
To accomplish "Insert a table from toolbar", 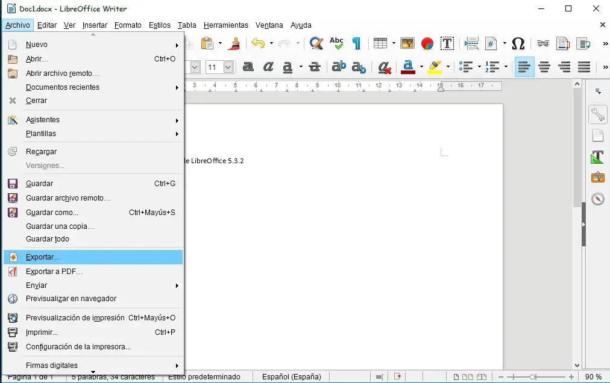I will 380,43.
